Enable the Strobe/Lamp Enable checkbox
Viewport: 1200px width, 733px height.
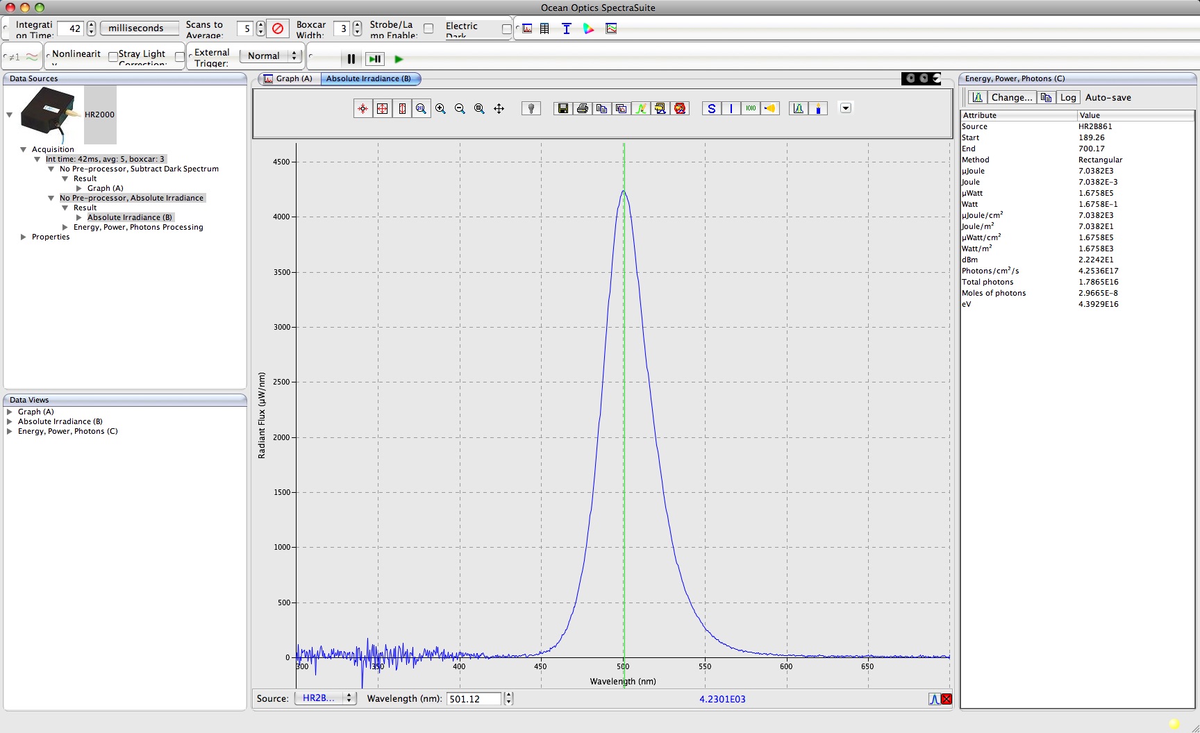click(428, 28)
